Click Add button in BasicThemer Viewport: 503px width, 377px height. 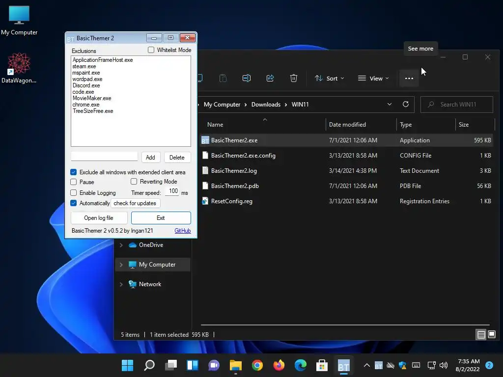pyautogui.click(x=150, y=158)
